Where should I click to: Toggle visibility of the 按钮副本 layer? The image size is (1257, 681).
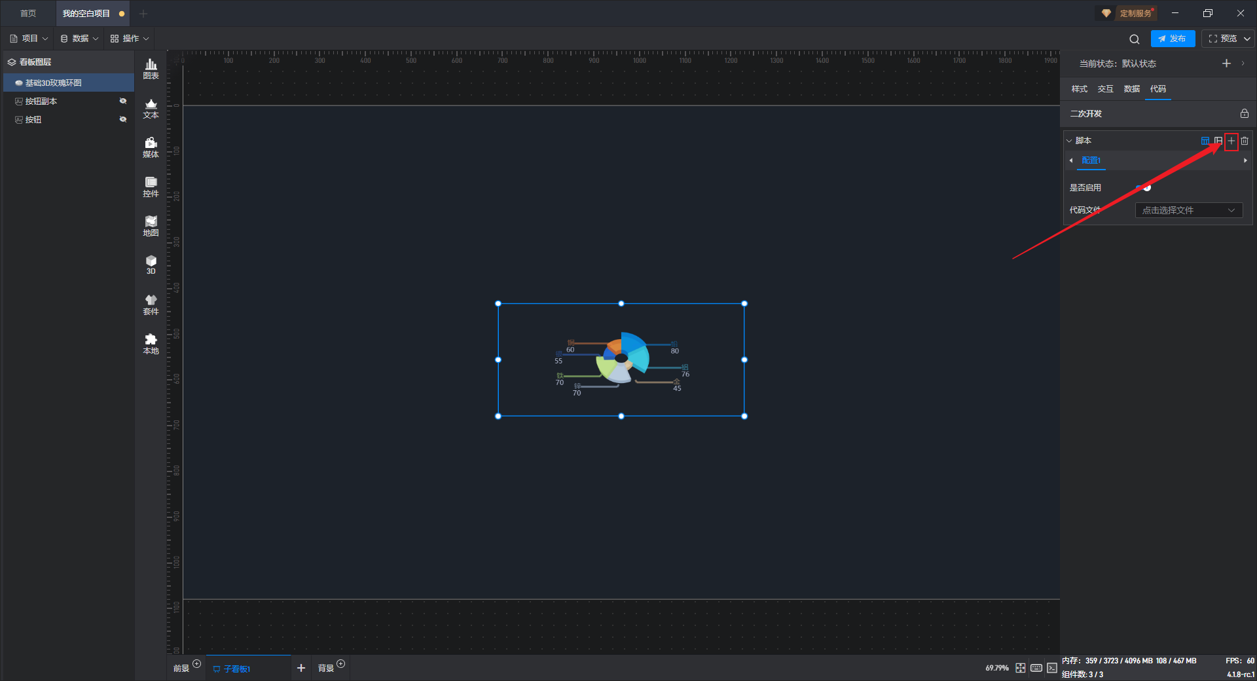pyautogui.click(x=122, y=101)
